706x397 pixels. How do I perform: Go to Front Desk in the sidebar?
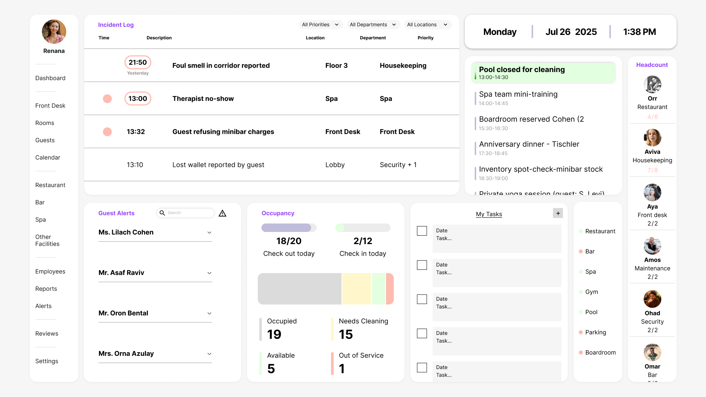pos(50,105)
